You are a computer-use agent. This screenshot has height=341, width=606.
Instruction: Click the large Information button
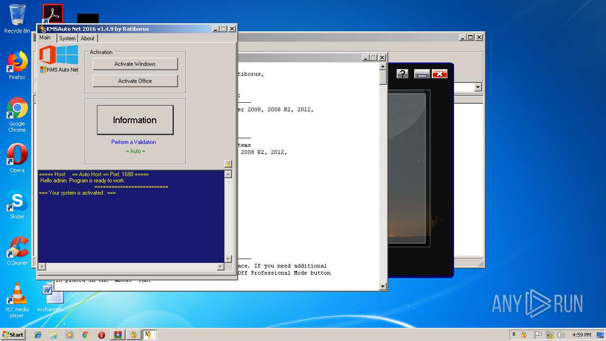pos(135,120)
